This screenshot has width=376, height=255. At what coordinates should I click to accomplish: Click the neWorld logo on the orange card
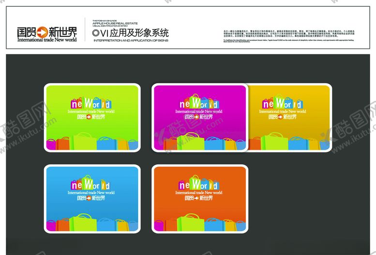(199, 185)
